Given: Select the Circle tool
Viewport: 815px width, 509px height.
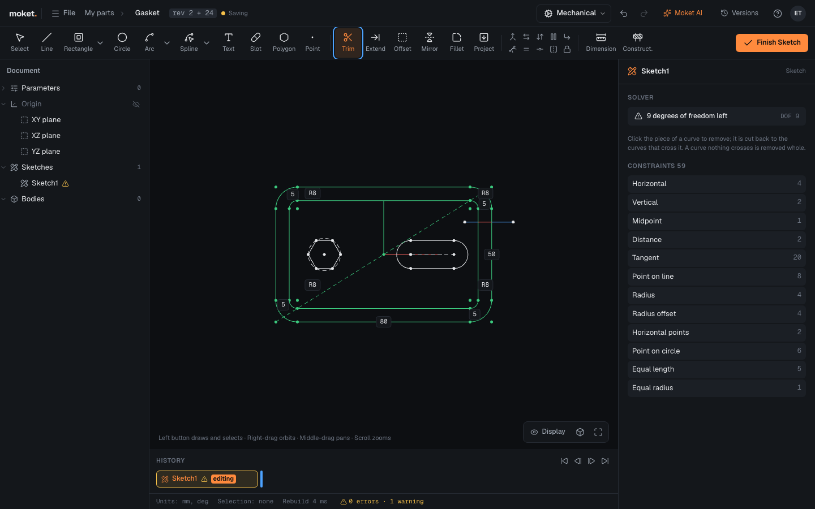Looking at the screenshot, I should pyautogui.click(x=122, y=42).
